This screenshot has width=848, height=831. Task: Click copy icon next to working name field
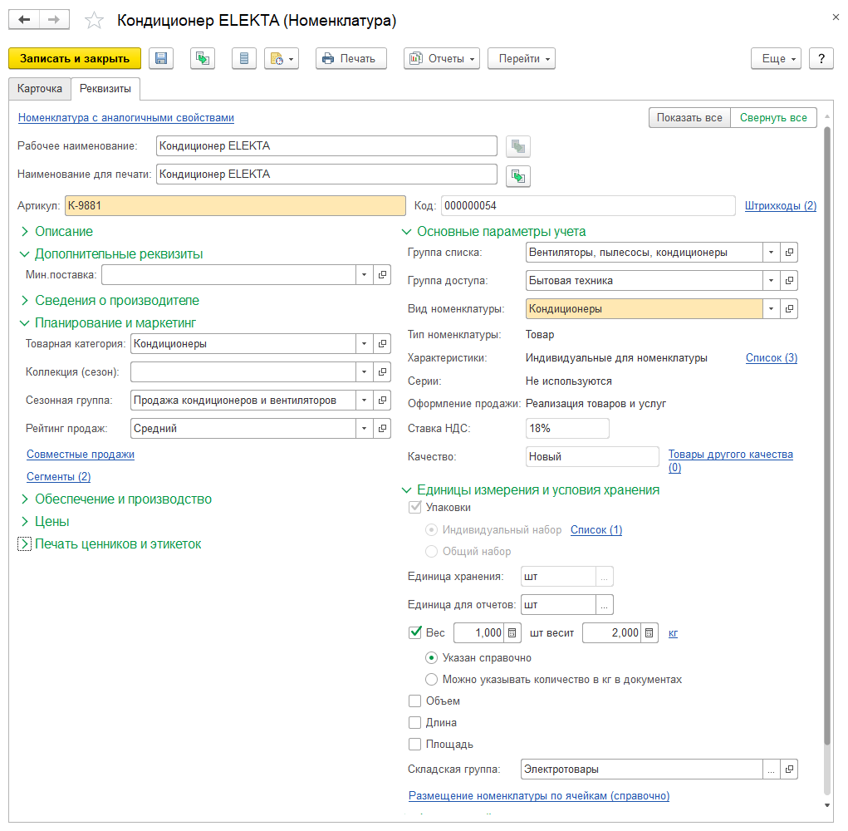pos(518,147)
